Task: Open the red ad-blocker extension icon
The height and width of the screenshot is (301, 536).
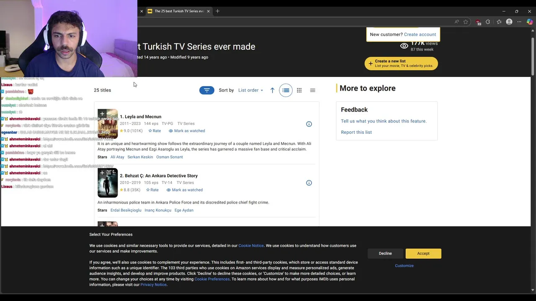Action: coord(478,22)
